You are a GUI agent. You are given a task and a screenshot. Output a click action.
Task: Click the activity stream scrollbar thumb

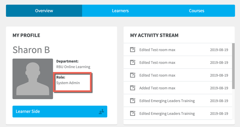233,66
